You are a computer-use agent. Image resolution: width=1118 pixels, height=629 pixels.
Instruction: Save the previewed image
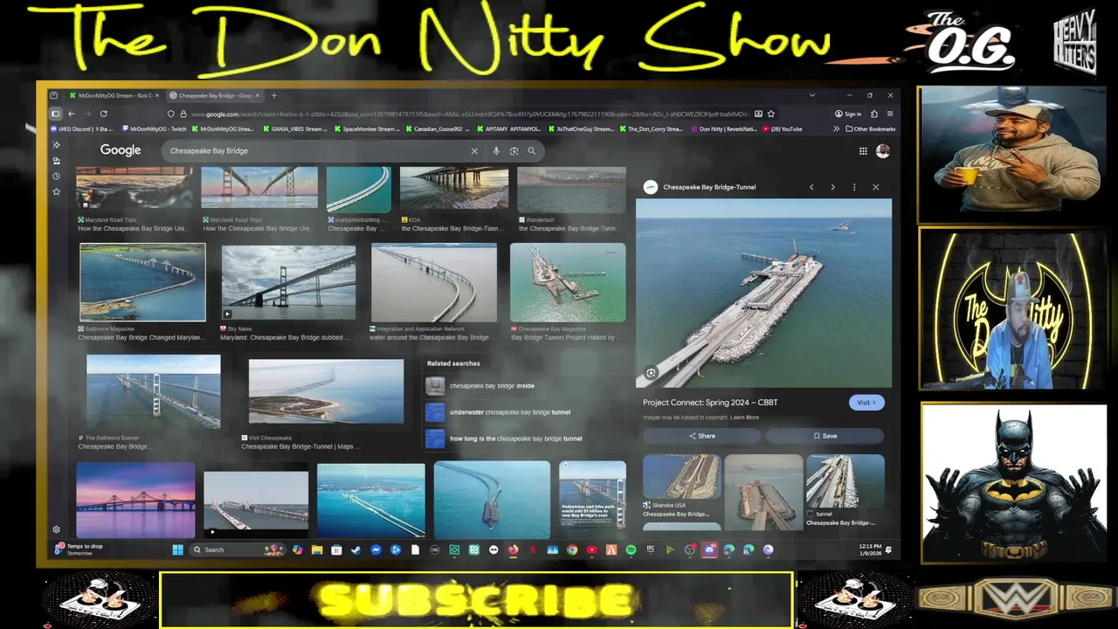coord(825,436)
